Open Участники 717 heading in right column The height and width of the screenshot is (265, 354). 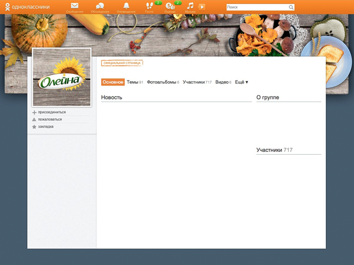click(x=274, y=150)
